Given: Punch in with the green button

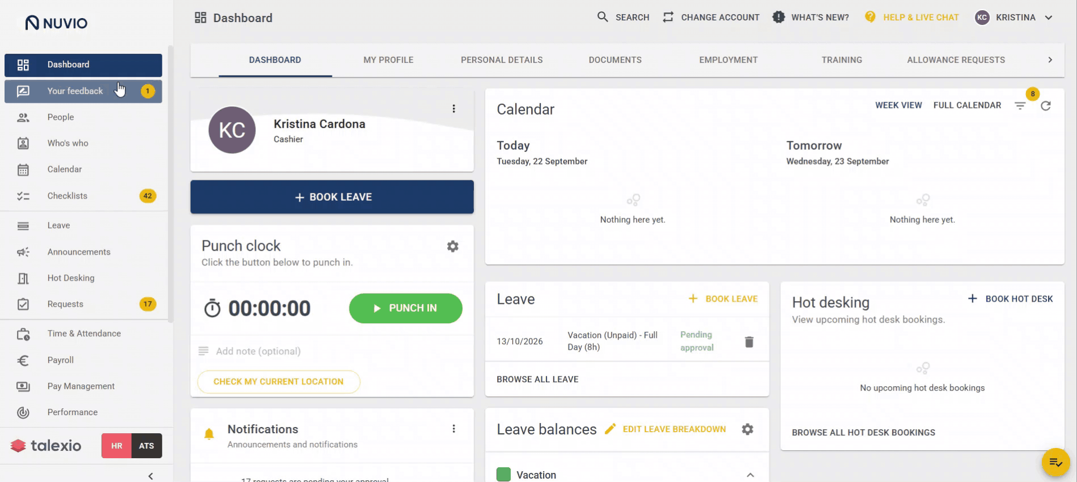Looking at the screenshot, I should [406, 308].
